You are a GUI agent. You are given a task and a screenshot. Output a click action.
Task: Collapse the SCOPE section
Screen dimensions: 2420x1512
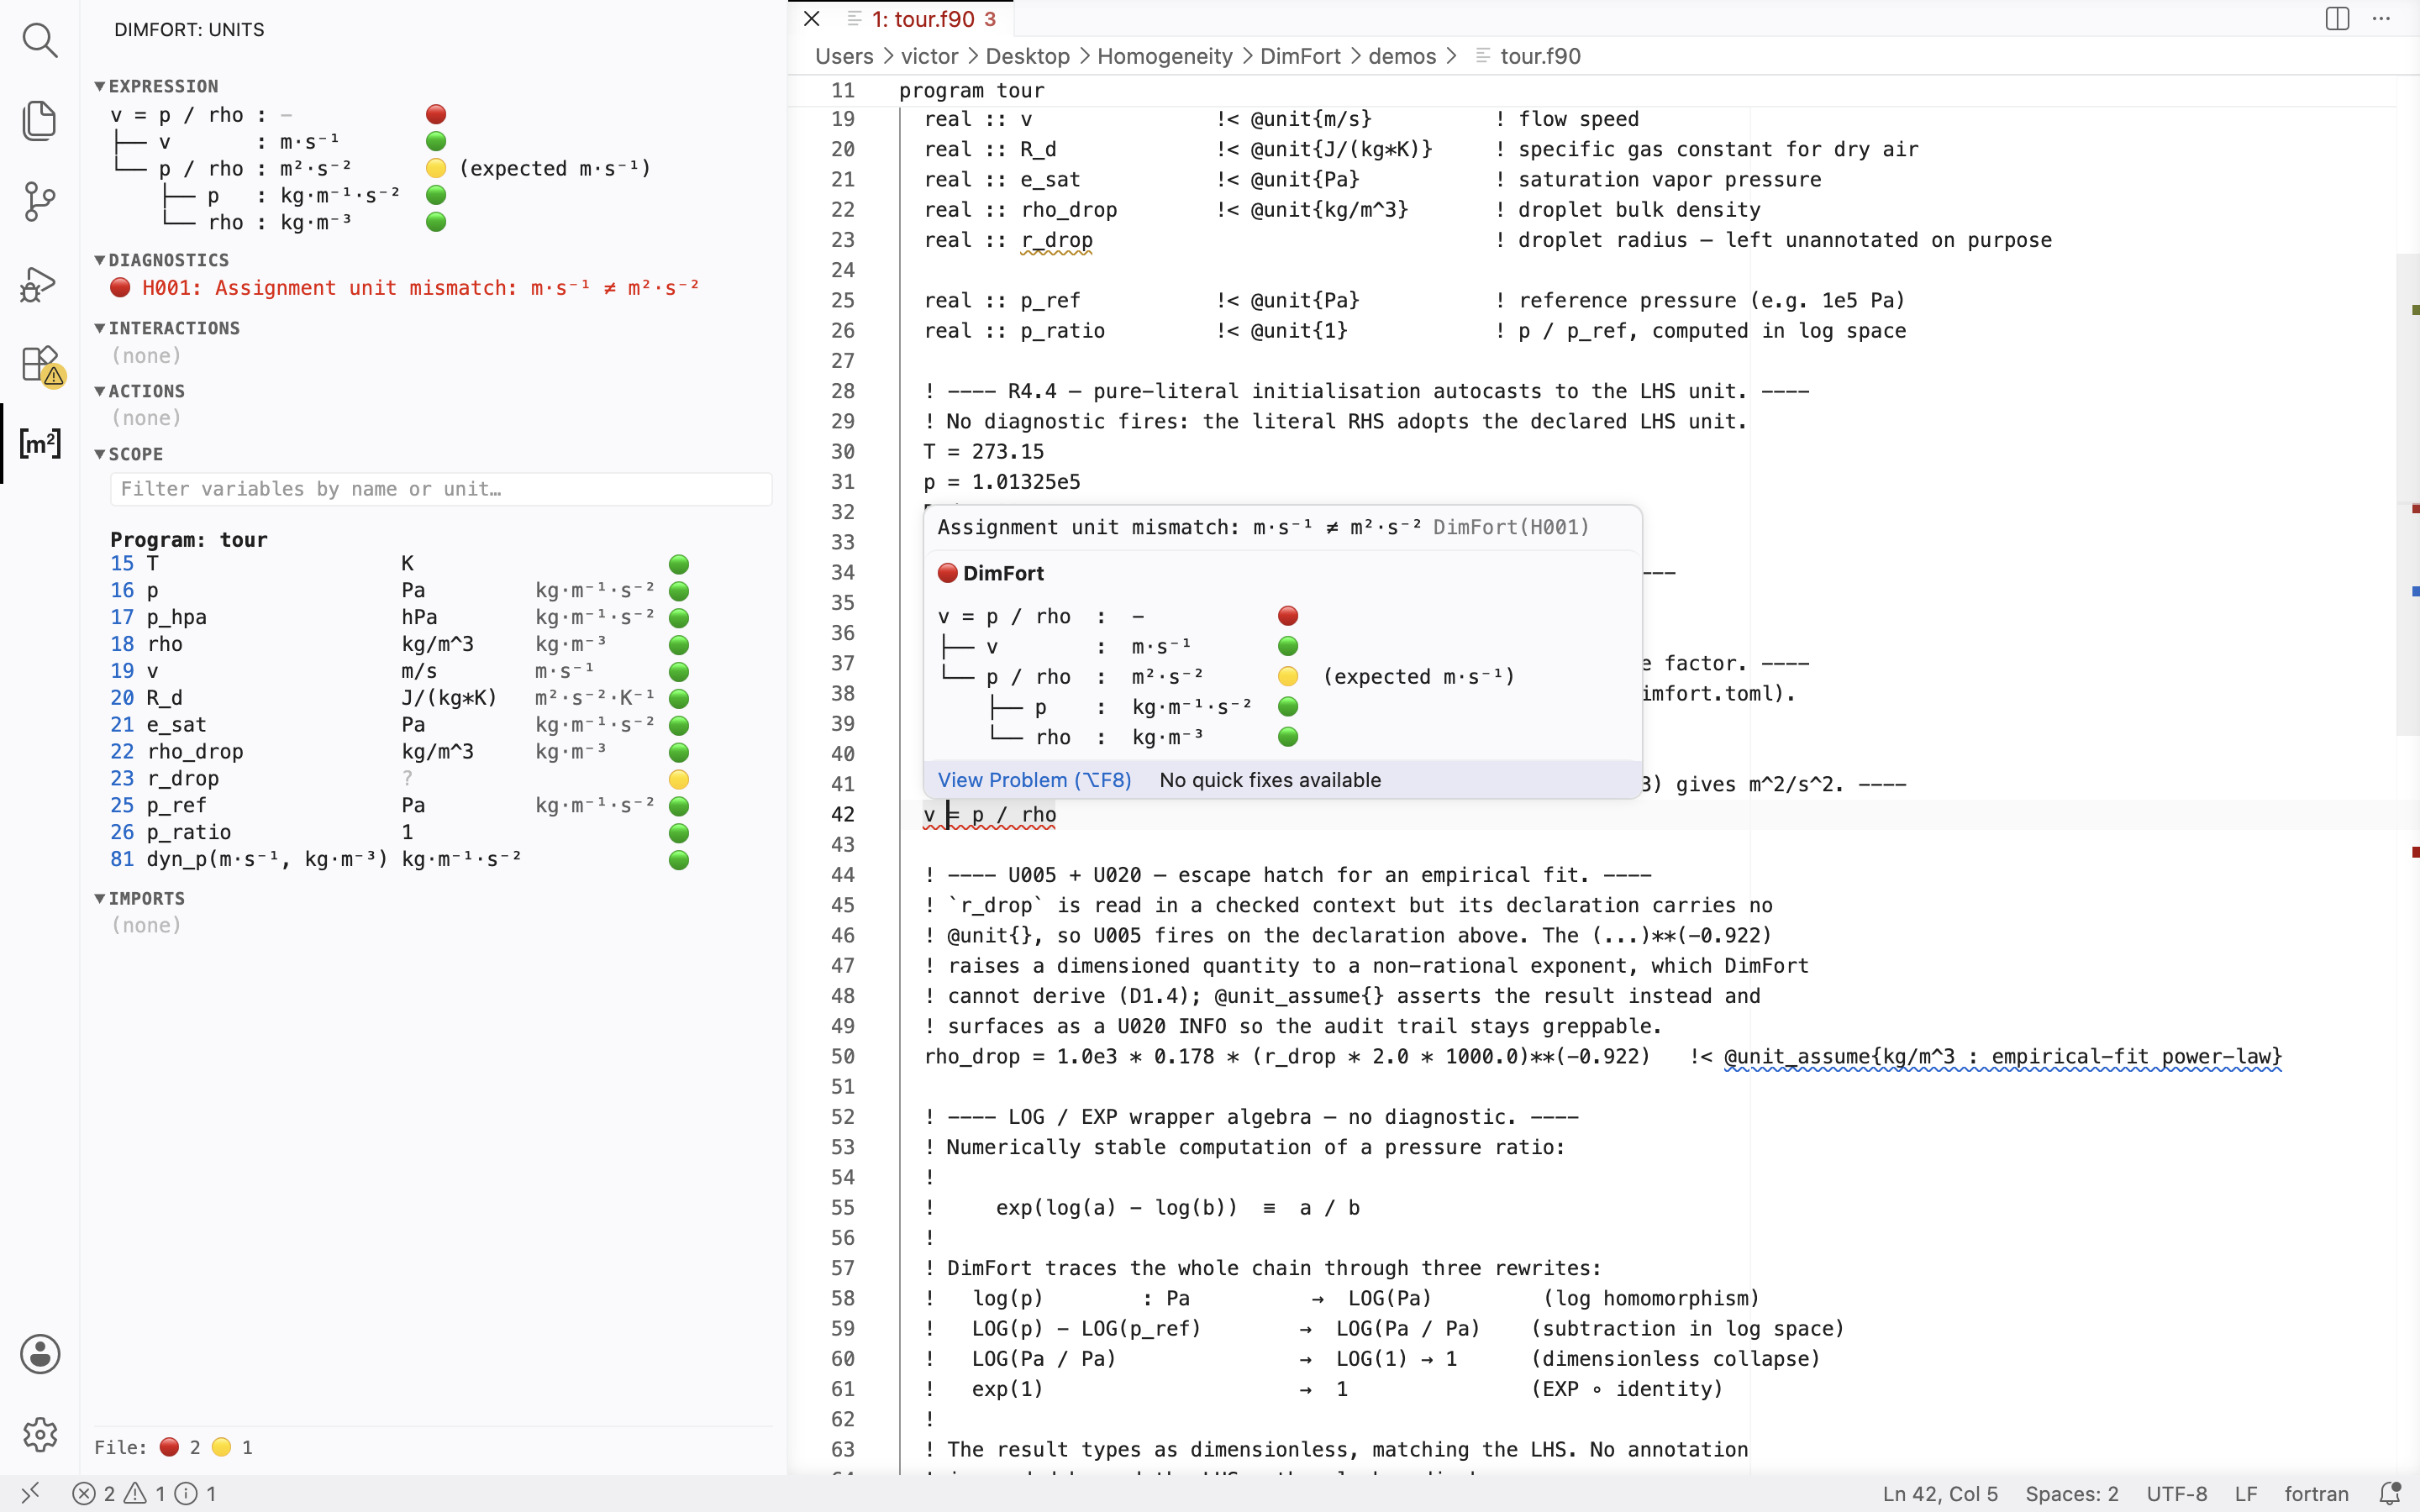(129, 454)
